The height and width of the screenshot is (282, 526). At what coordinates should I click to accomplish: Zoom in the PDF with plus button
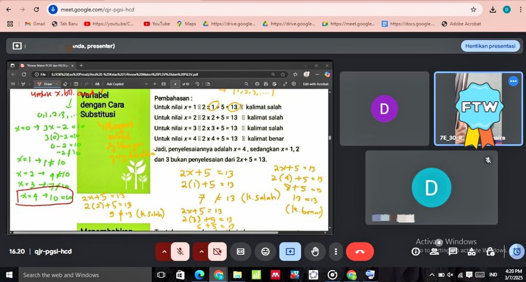pos(155,84)
